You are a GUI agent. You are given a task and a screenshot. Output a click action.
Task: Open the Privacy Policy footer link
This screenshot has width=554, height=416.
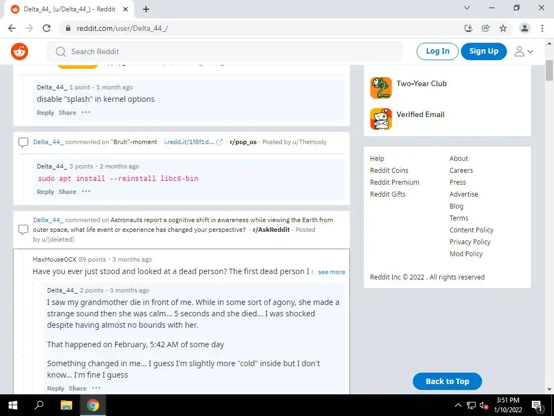point(470,242)
